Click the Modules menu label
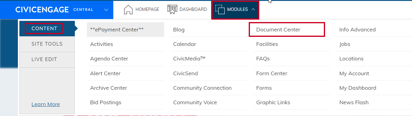The height and width of the screenshot is (116, 412). (238, 9)
